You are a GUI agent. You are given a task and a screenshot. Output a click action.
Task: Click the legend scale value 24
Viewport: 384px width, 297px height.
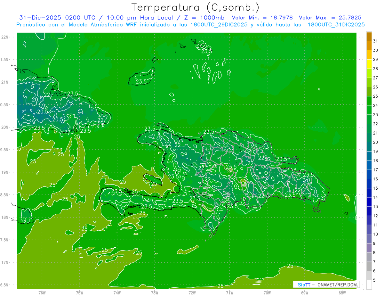(x=376, y=105)
